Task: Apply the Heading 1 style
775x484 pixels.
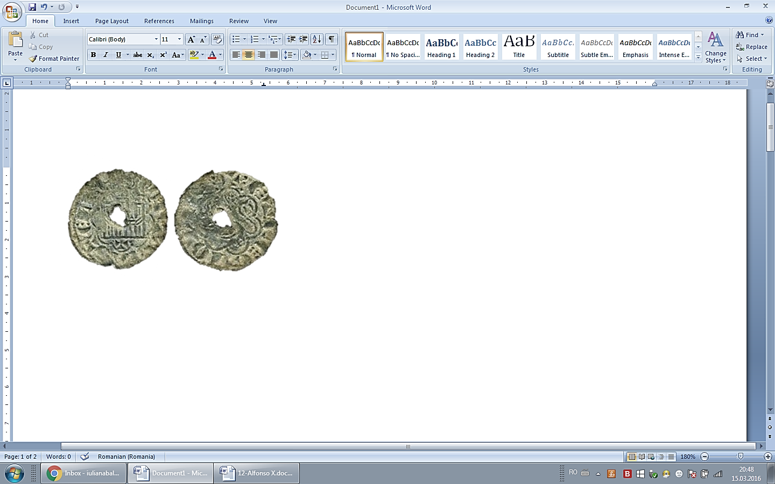Action: 441,47
